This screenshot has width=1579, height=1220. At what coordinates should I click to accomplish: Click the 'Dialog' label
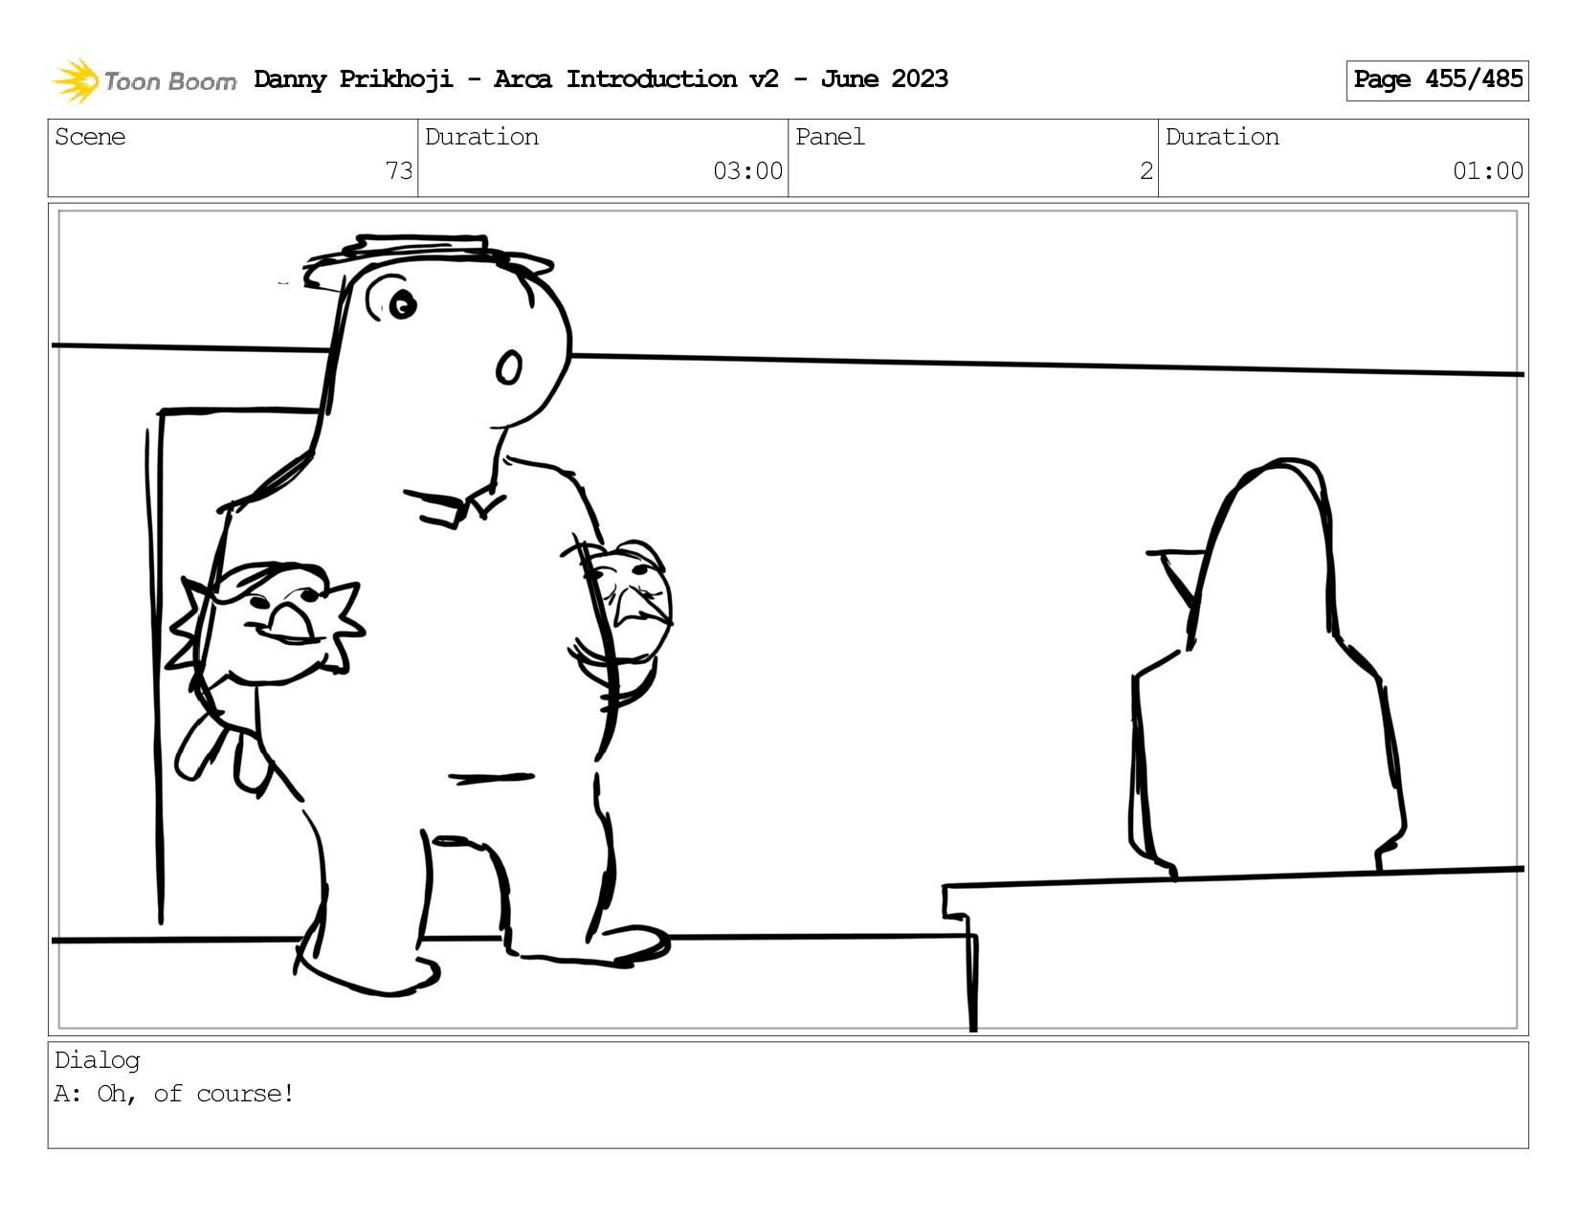(x=97, y=1060)
